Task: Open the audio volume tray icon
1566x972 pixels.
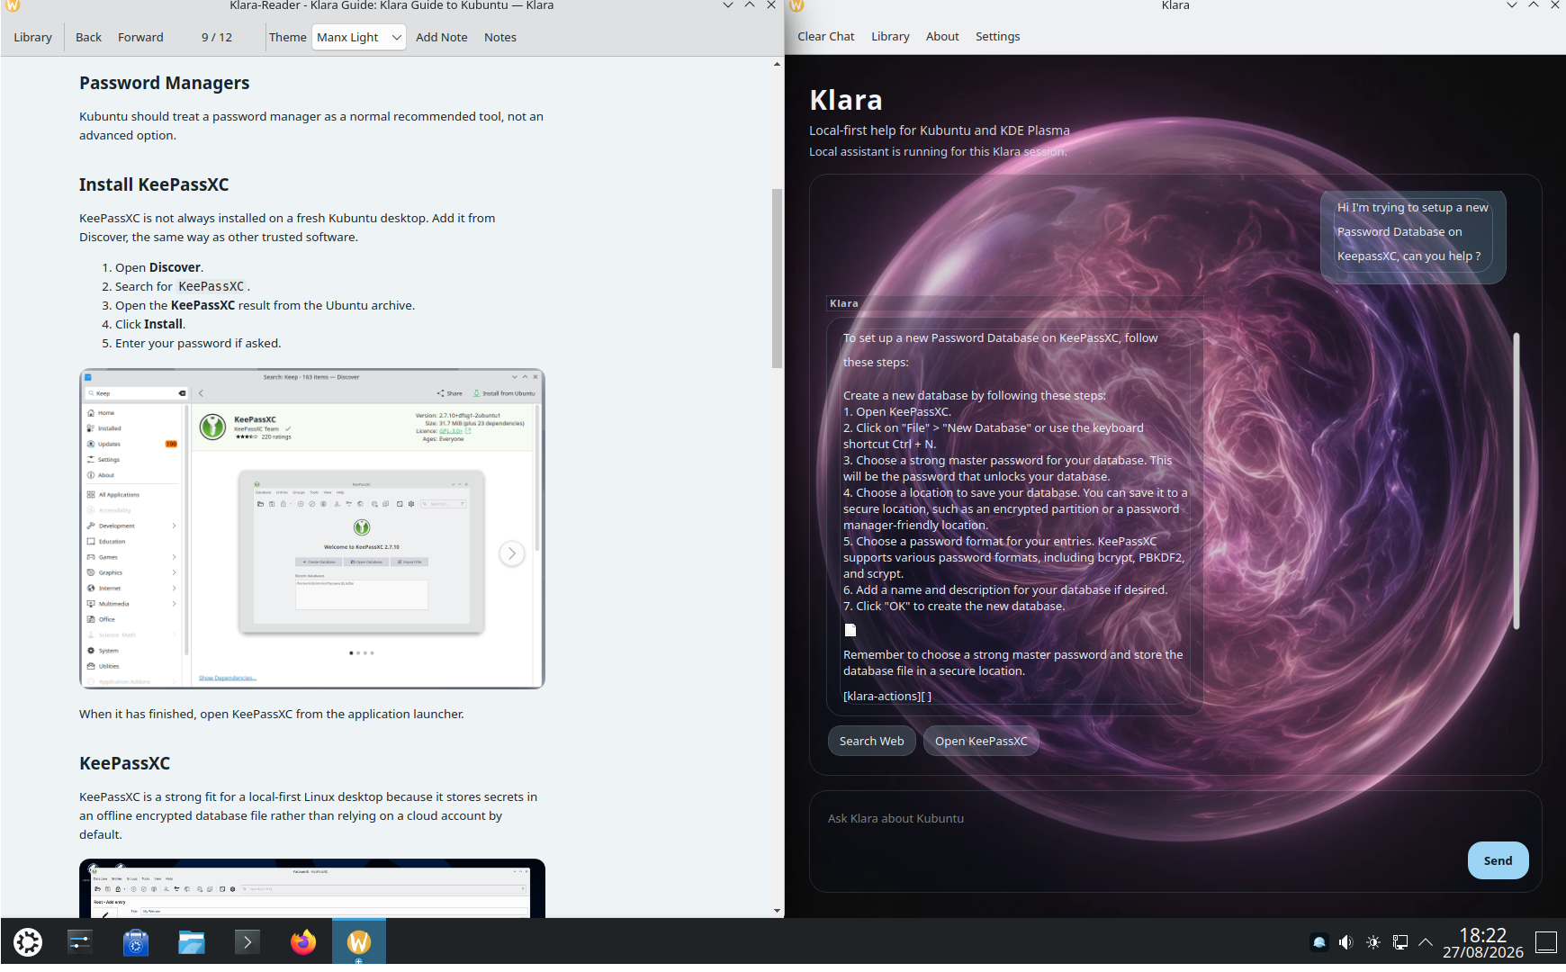Action: (1346, 942)
